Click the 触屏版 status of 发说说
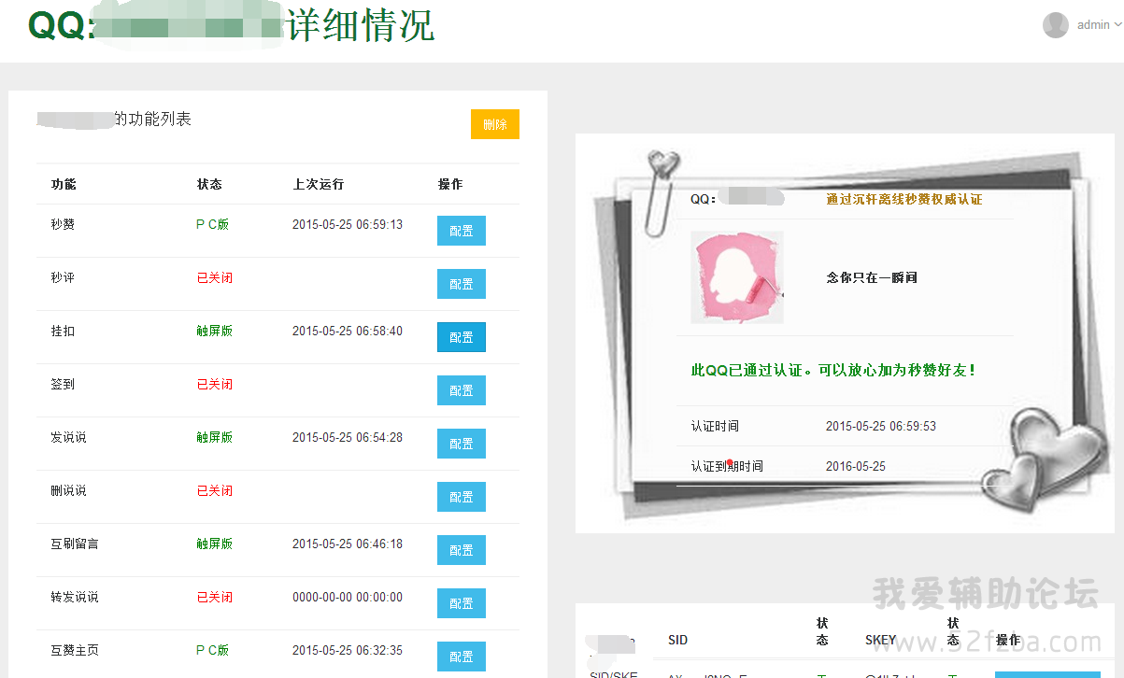The width and height of the screenshot is (1124, 678). pyautogui.click(x=214, y=437)
